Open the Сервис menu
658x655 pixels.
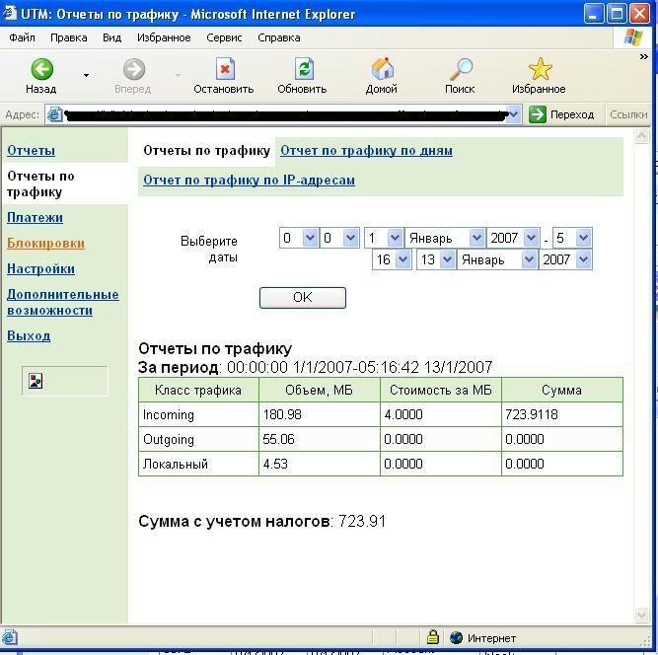224,37
